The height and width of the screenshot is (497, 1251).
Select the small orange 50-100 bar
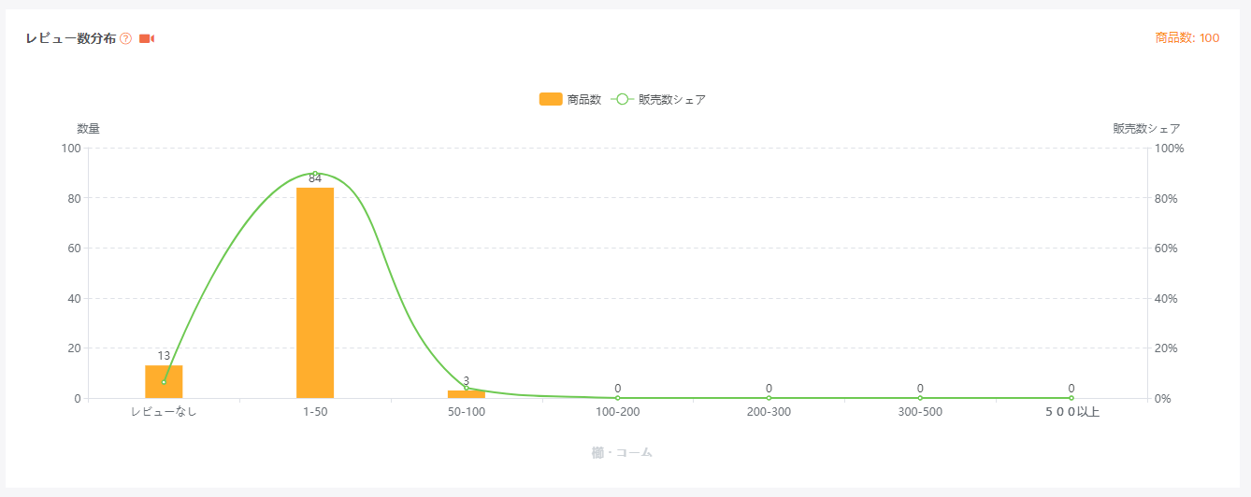467,394
